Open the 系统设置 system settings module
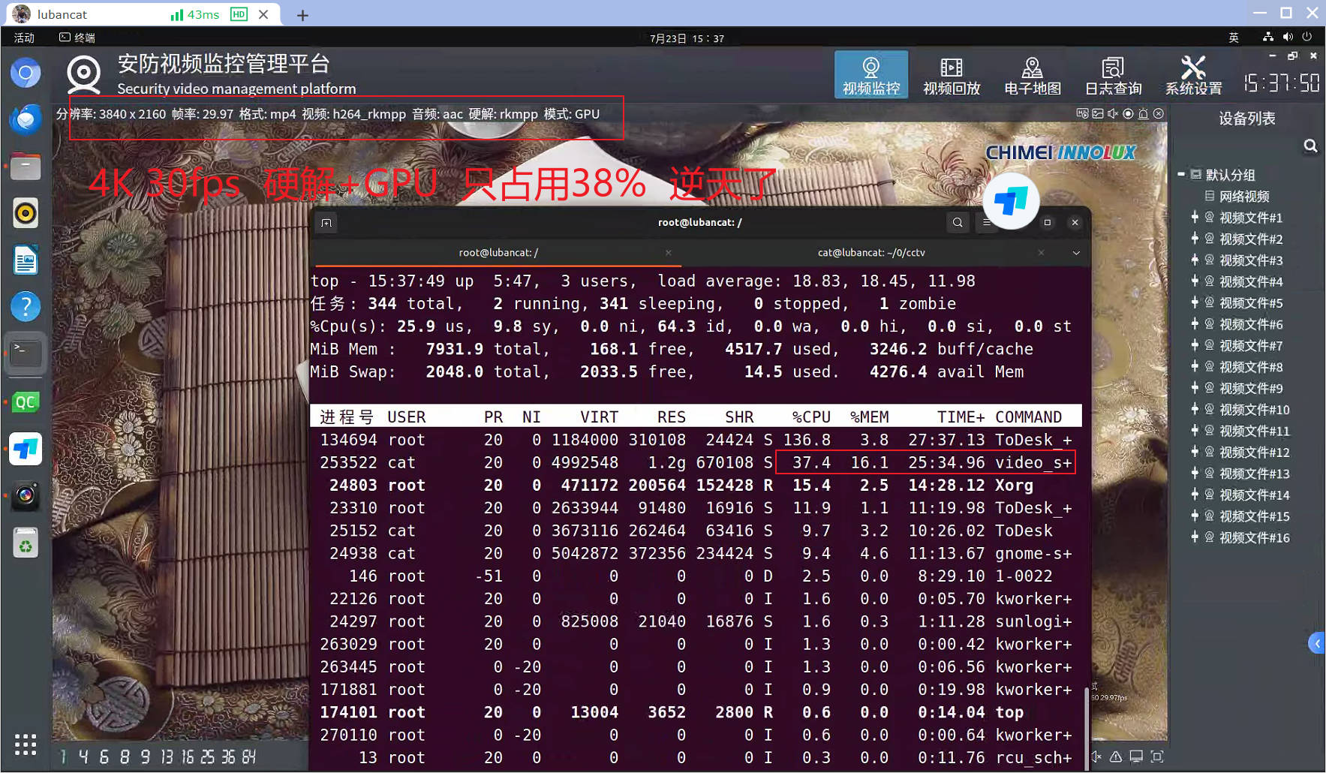The height and width of the screenshot is (773, 1326). (1193, 75)
